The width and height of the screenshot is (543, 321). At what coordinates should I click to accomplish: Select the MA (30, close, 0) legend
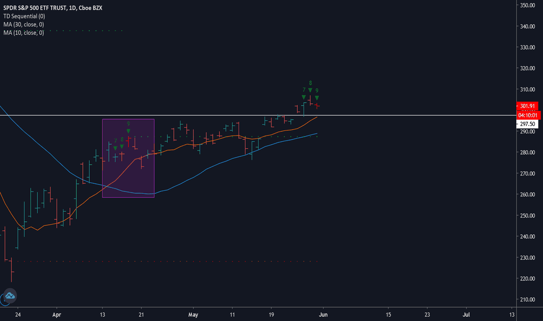(x=23, y=25)
